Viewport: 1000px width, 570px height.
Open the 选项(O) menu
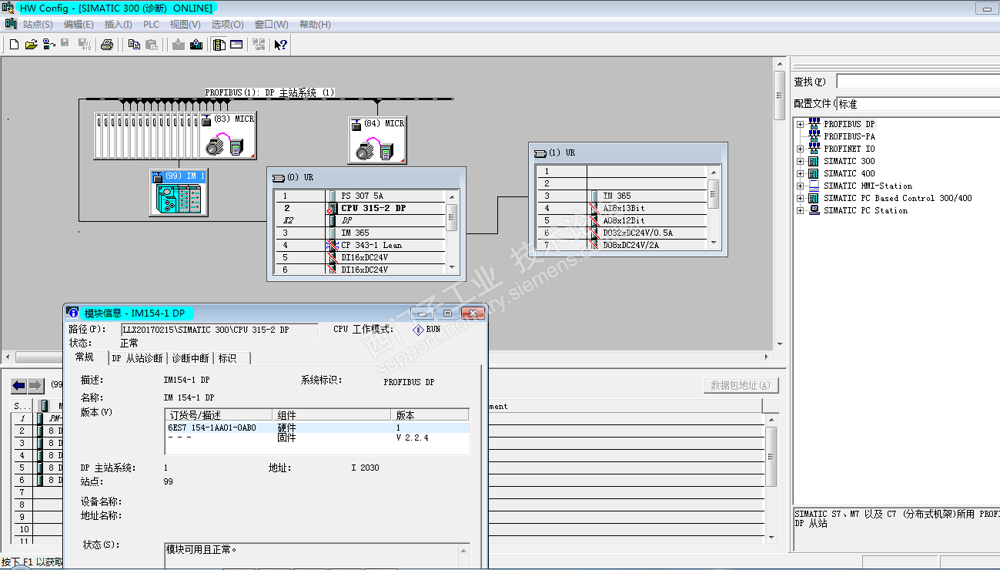coord(228,25)
